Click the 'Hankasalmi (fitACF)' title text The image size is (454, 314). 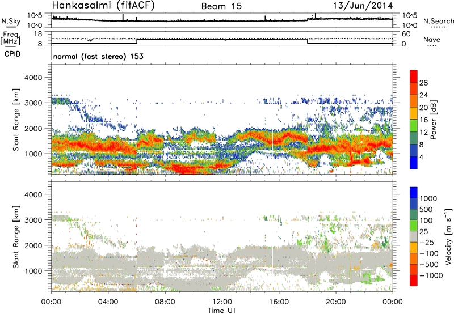click(x=103, y=6)
